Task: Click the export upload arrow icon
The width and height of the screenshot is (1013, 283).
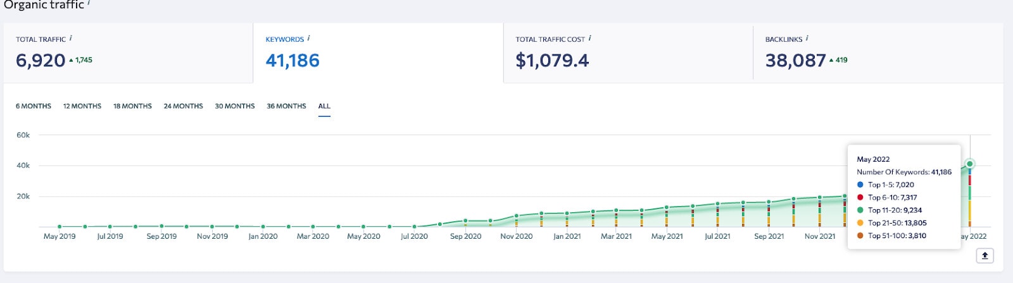Action: [x=985, y=256]
